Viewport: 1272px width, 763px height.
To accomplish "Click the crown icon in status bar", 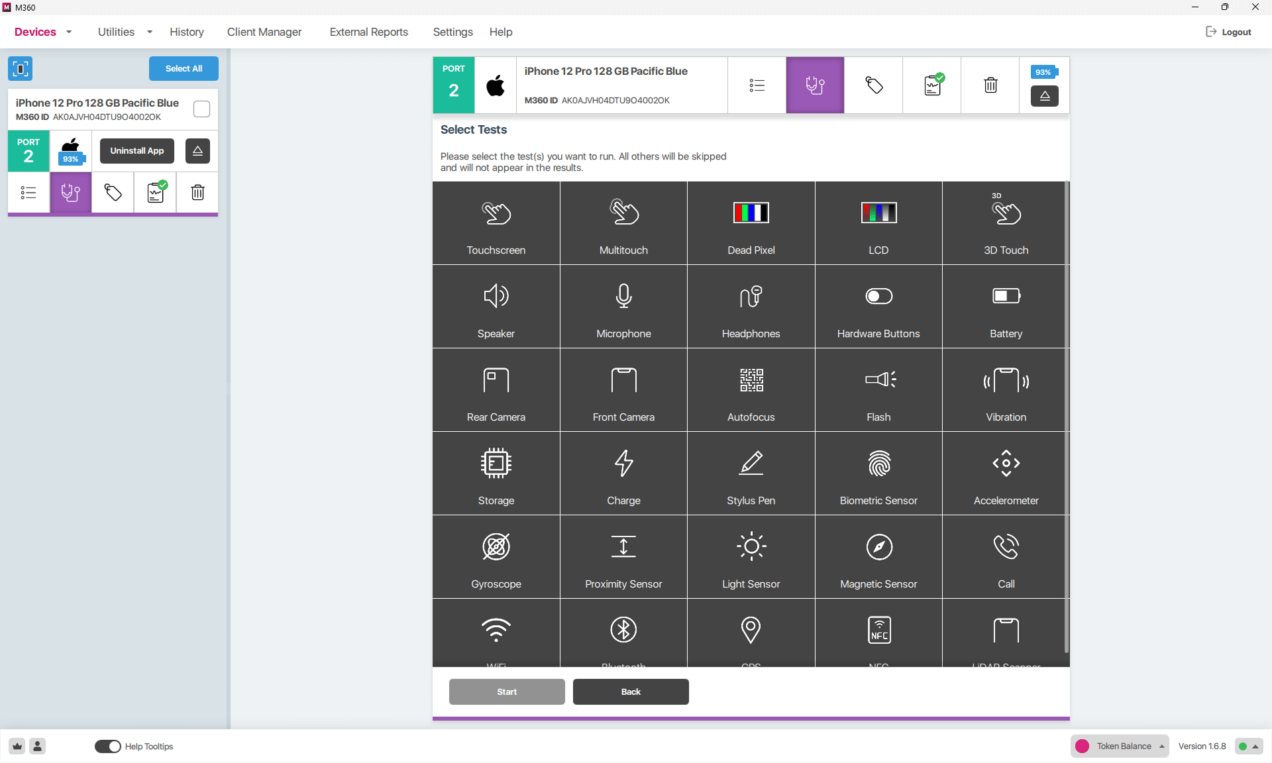I will coord(17,746).
